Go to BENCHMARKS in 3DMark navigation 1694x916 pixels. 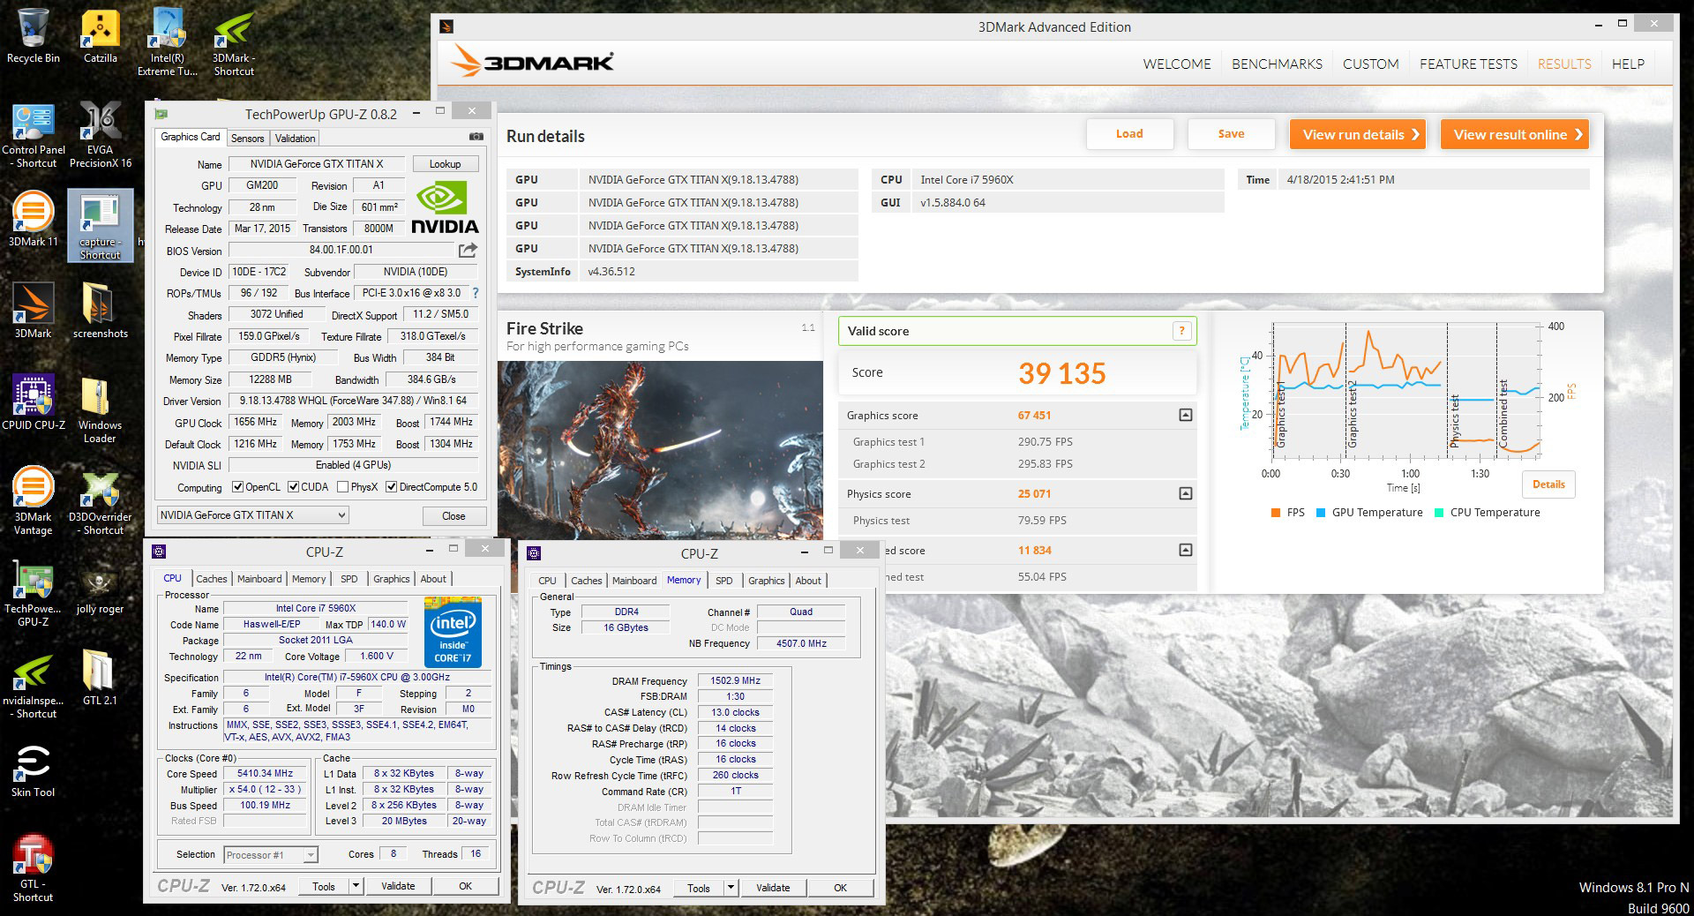tap(1277, 64)
